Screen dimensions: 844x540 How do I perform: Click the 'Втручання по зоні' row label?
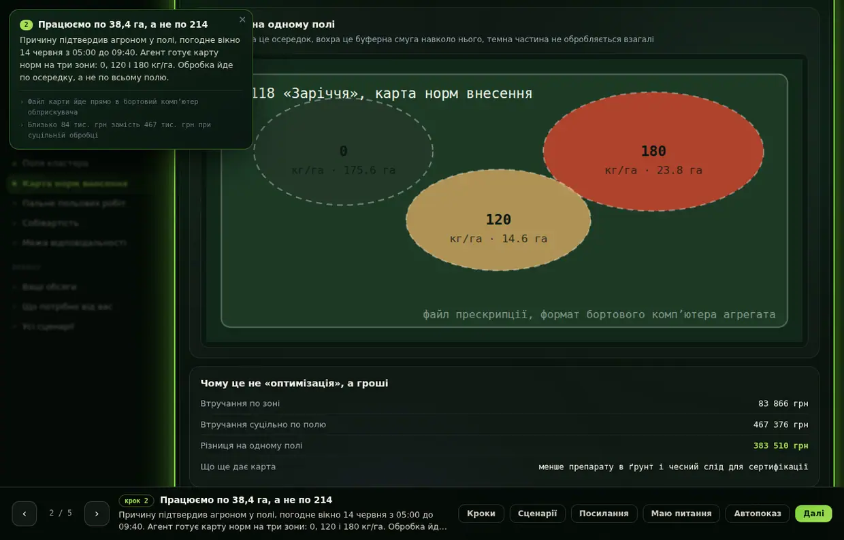(240, 404)
